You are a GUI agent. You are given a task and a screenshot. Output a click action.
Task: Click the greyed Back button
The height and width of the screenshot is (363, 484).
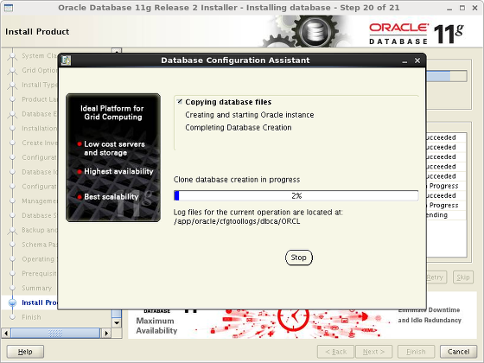(335, 352)
